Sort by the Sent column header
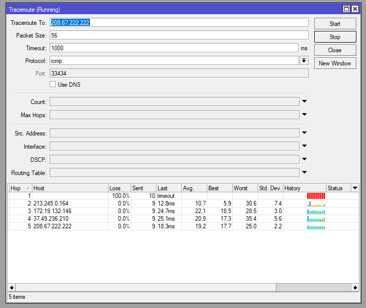Viewport: 366px width, 308px height. coord(143,188)
